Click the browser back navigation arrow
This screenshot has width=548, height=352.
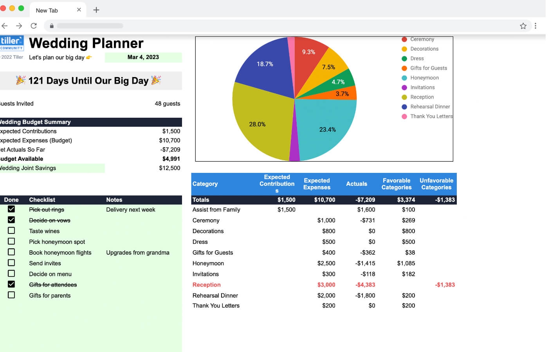coord(4,26)
